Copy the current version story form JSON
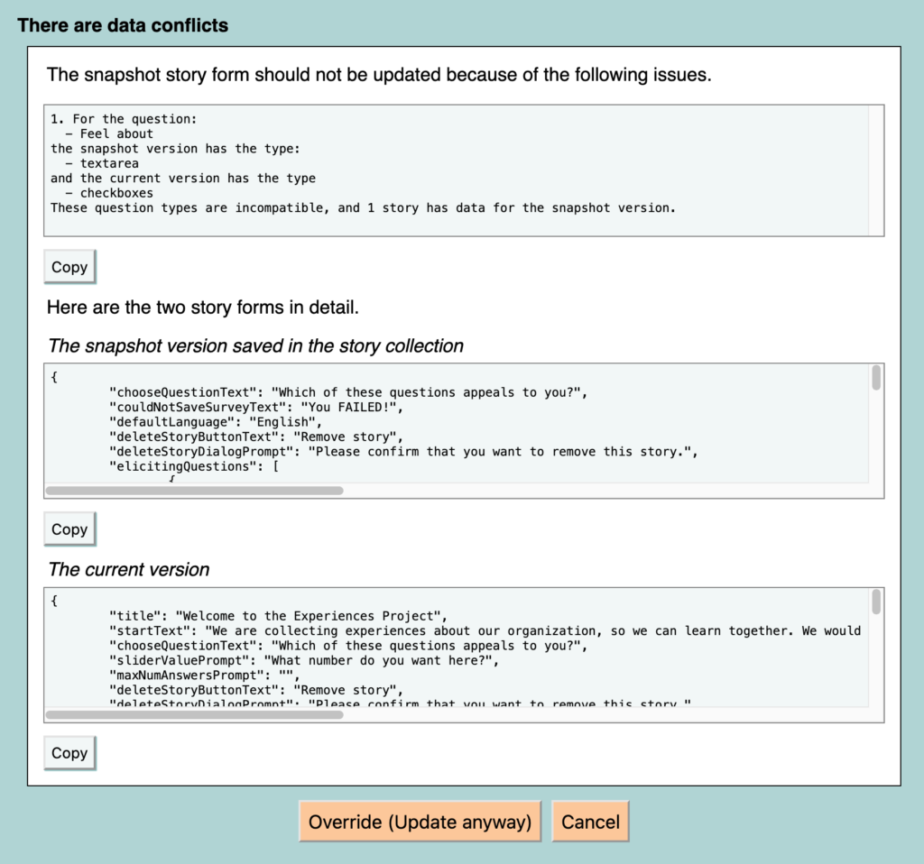This screenshot has width=924, height=864. point(69,753)
